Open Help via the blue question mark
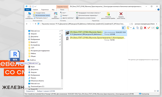The image size is (162, 97). pos(158,10)
